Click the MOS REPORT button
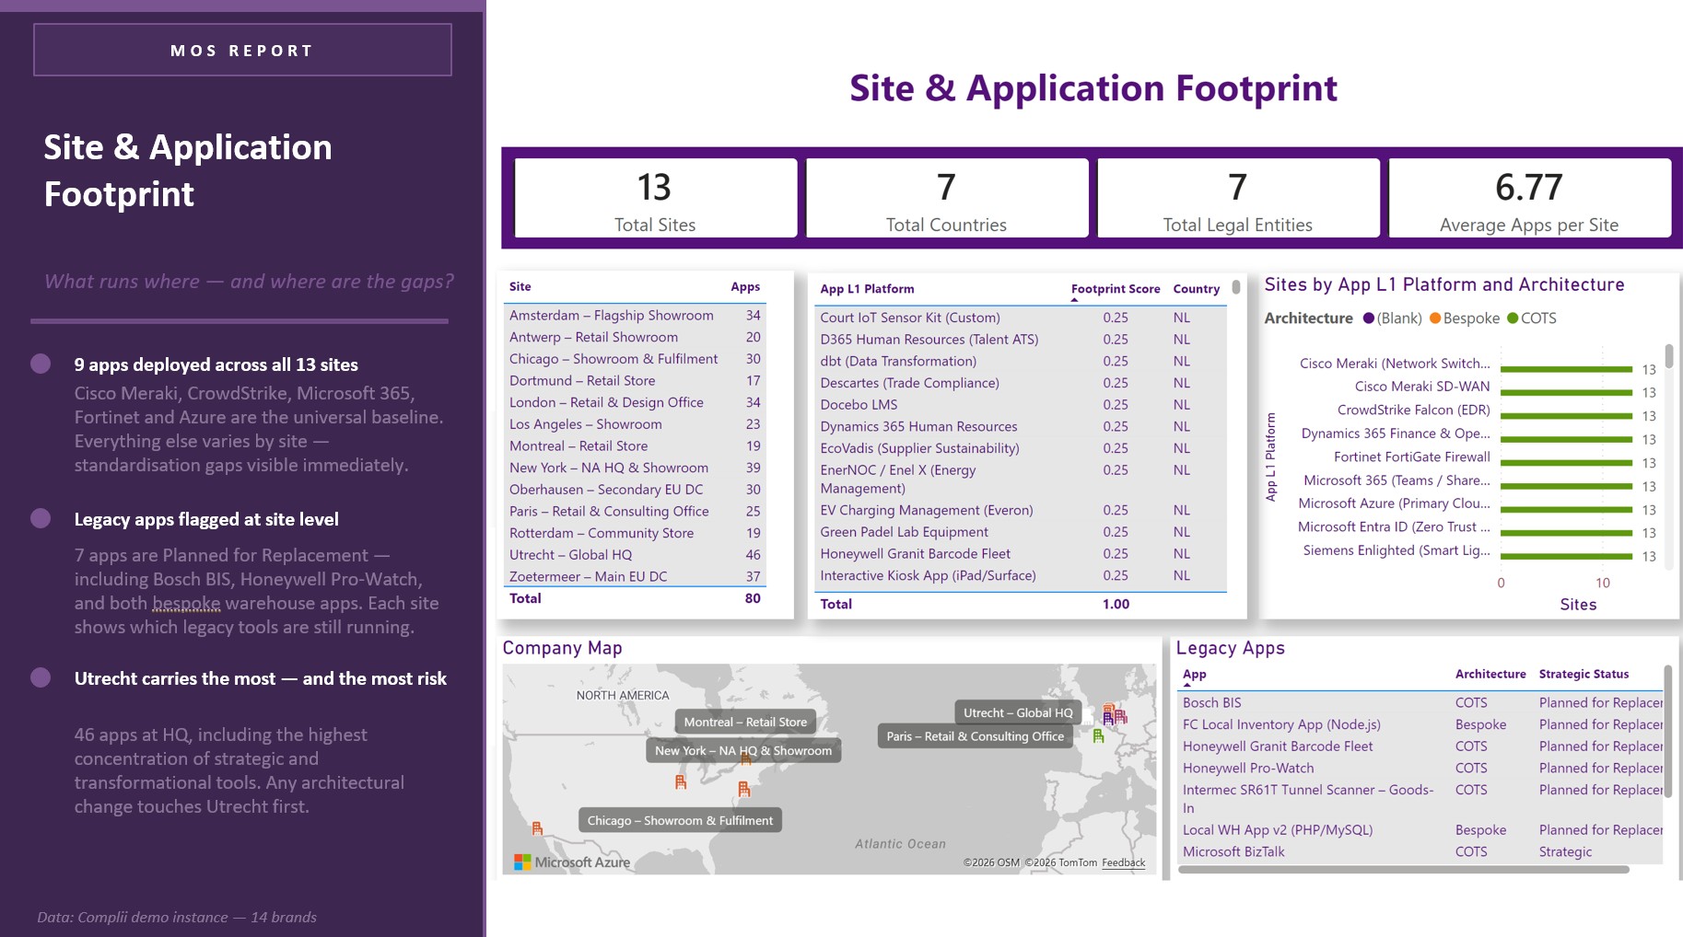Screen dimensions: 1683x937 click(x=242, y=50)
